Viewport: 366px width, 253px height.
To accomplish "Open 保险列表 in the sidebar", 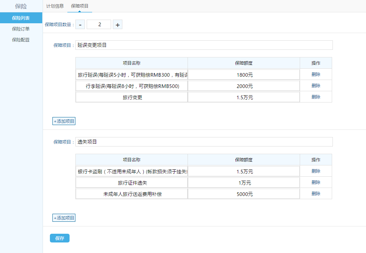I will [21, 18].
